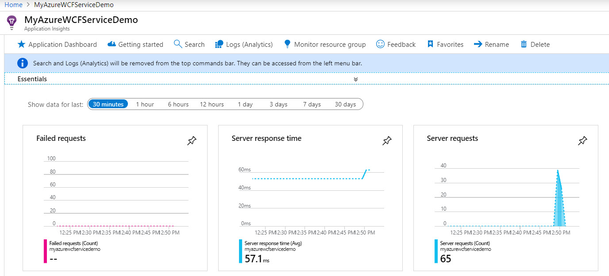
Task: Click the Search magnifier icon
Action: [178, 44]
